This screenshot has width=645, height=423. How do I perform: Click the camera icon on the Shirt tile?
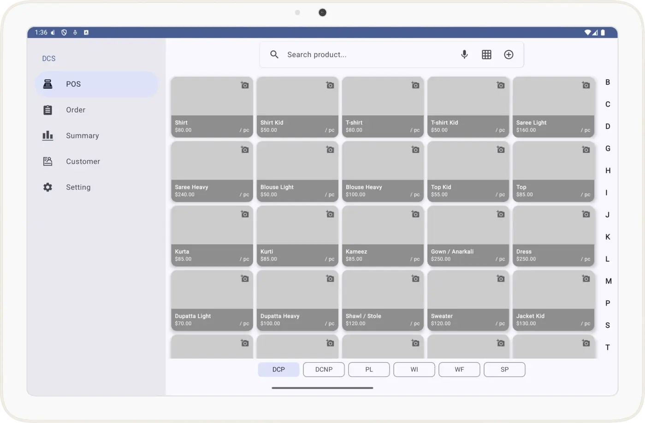tap(244, 85)
